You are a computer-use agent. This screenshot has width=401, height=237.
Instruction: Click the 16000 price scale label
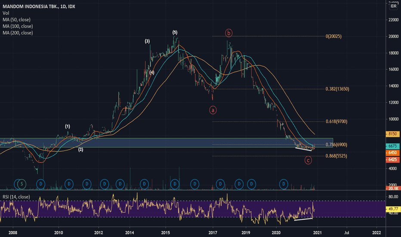[x=393, y=69]
